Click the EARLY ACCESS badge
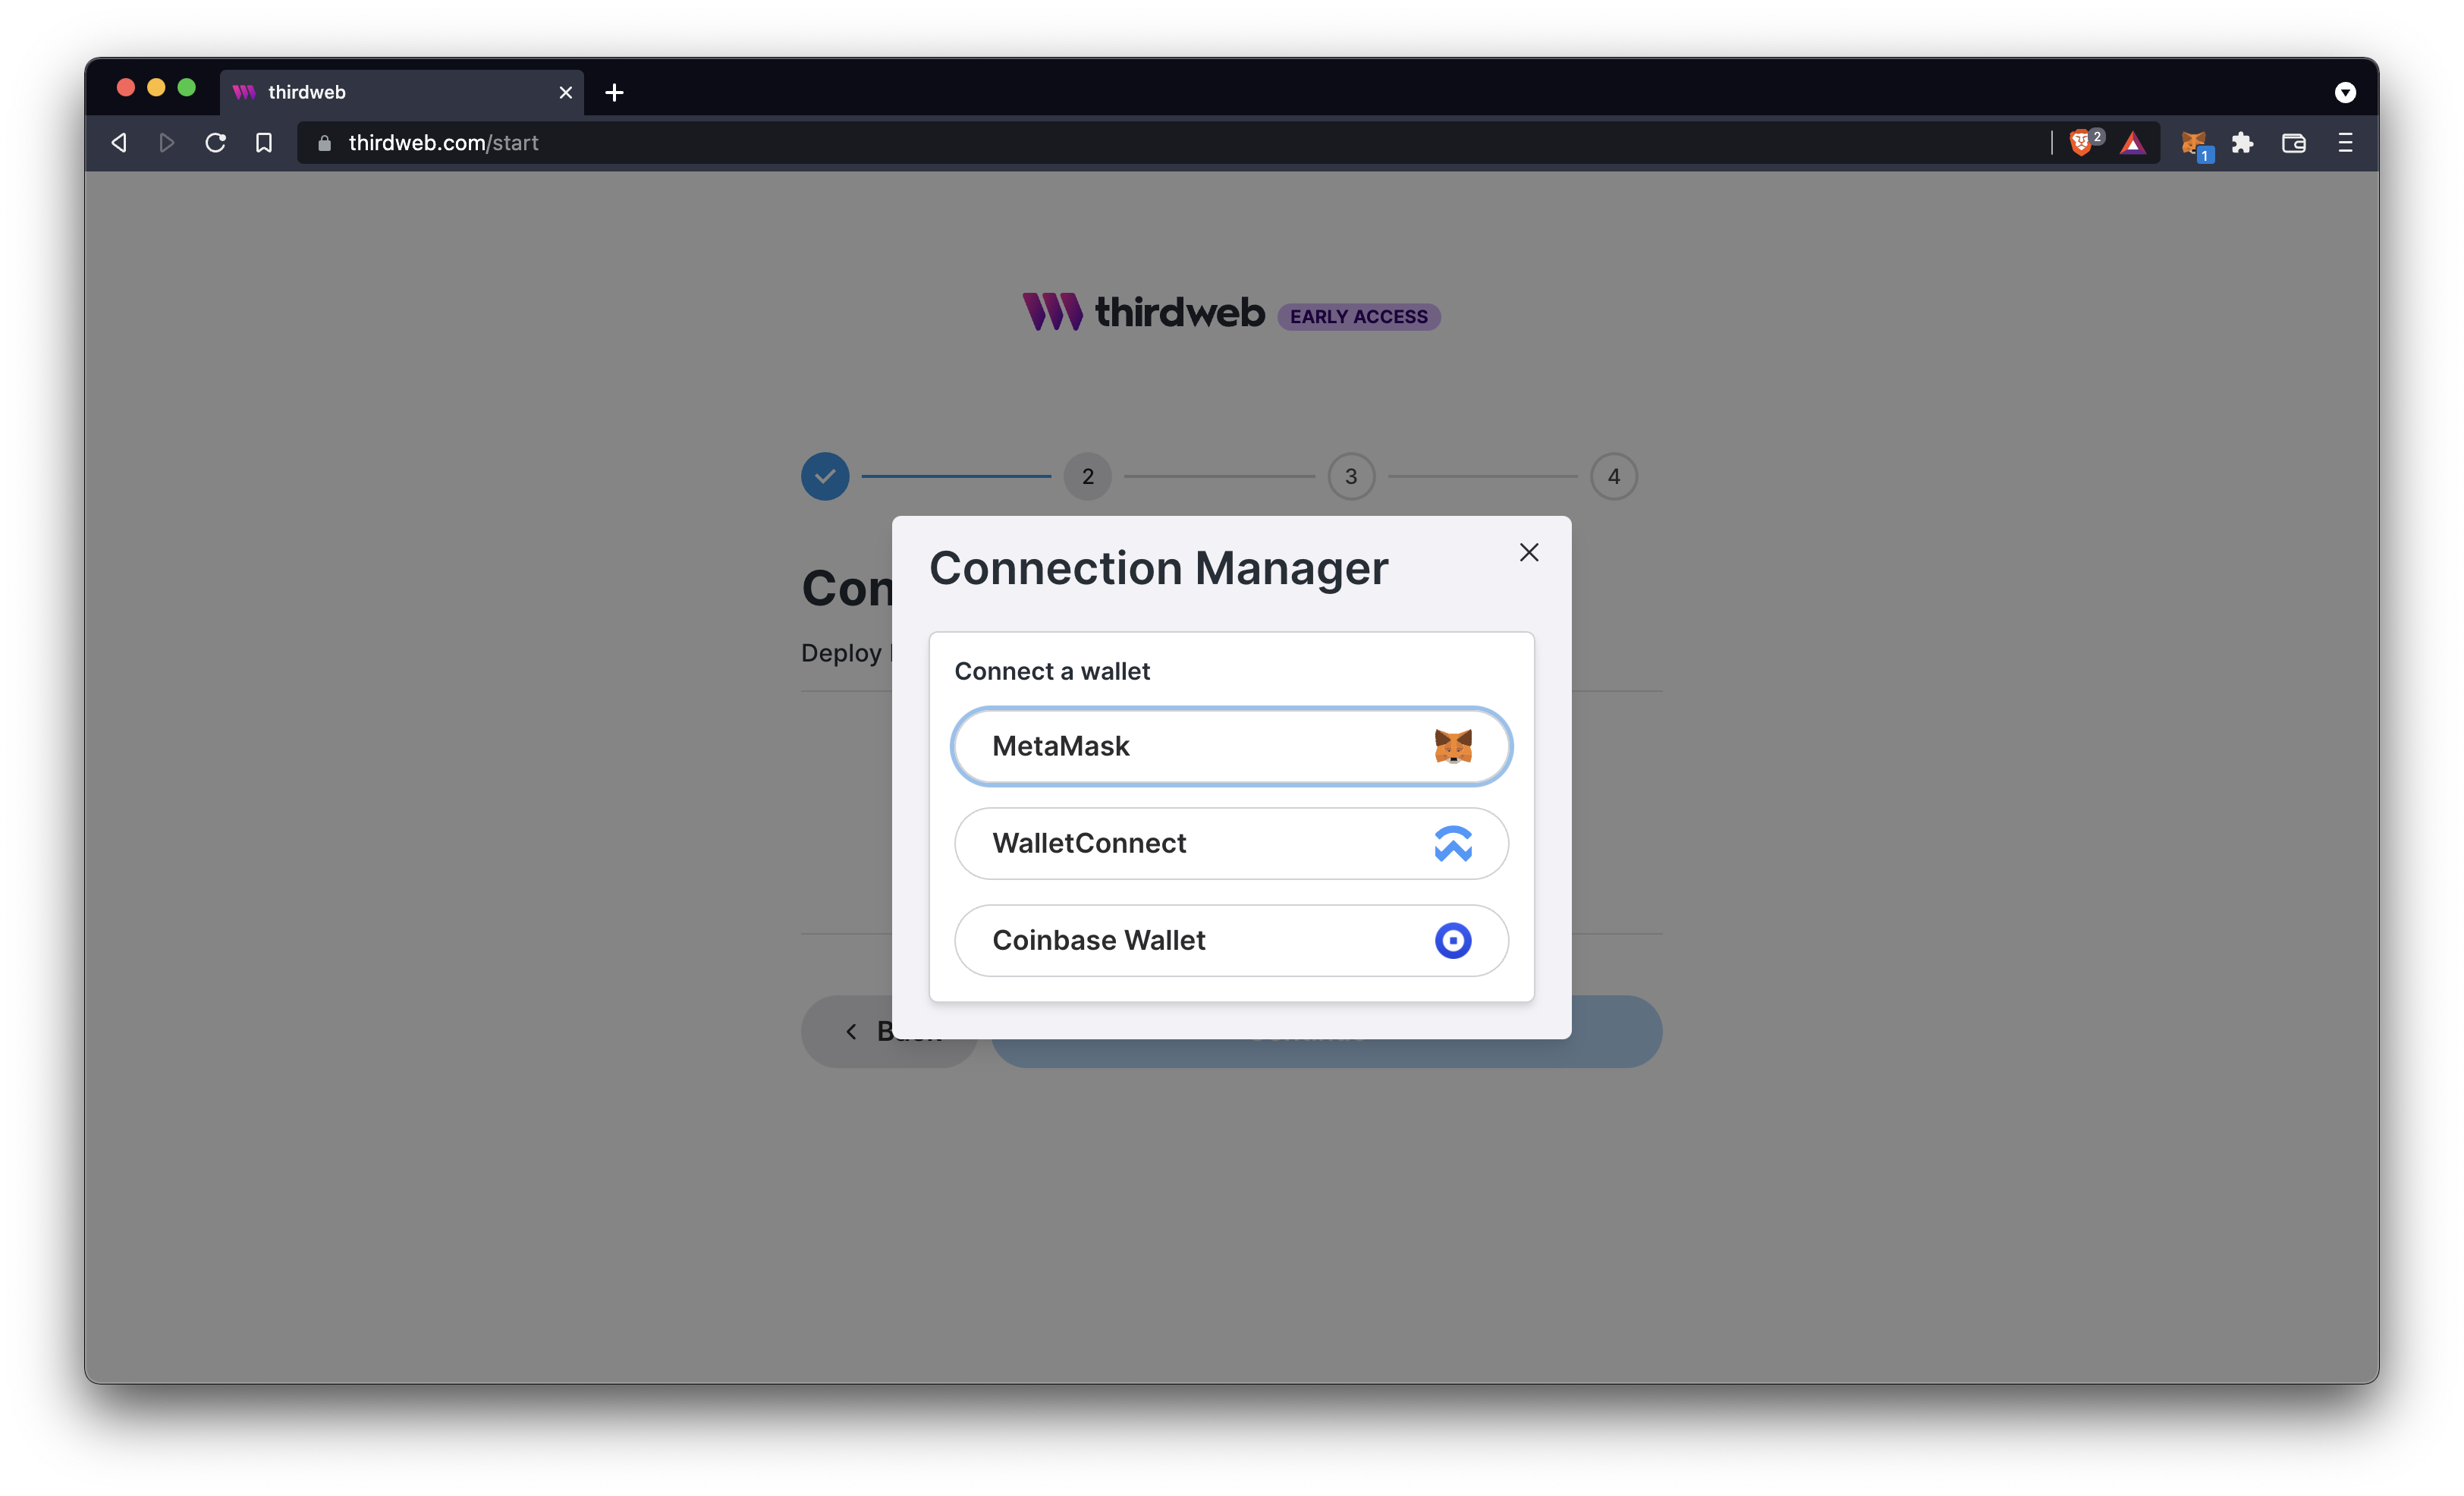Viewport: 2464px width, 1496px height. [x=1358, y=316]
